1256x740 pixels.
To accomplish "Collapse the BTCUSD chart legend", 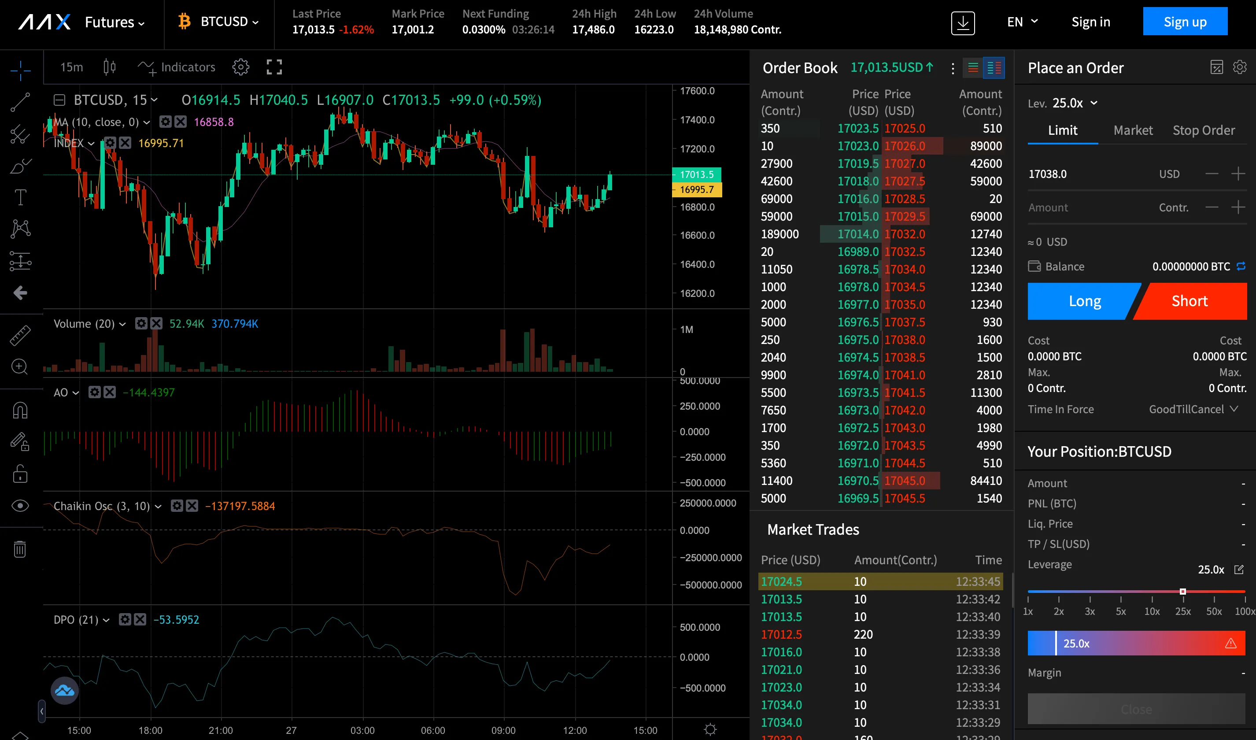I will 59,100.
